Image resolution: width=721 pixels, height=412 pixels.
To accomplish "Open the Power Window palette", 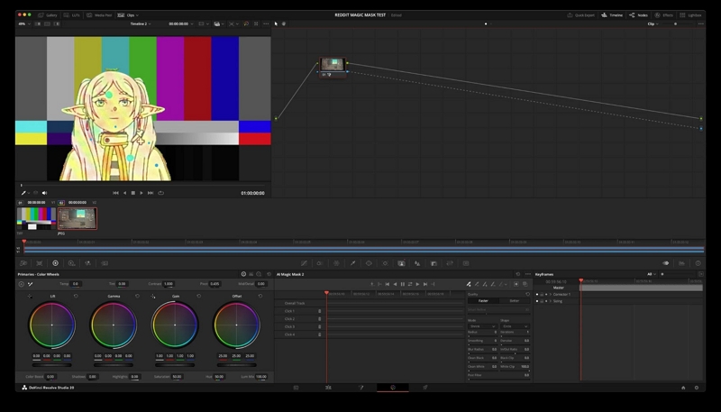I will (369, 263).
